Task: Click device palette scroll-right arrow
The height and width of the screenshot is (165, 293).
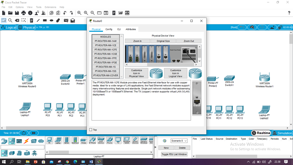Action: tap(151, 152)
